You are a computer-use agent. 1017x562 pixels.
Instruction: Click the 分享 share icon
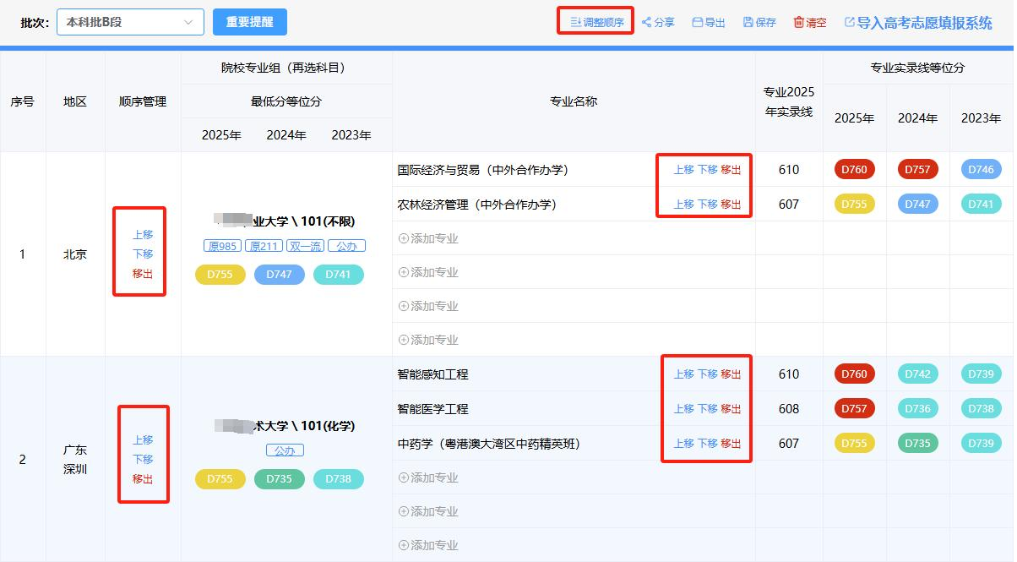[647, 23]
